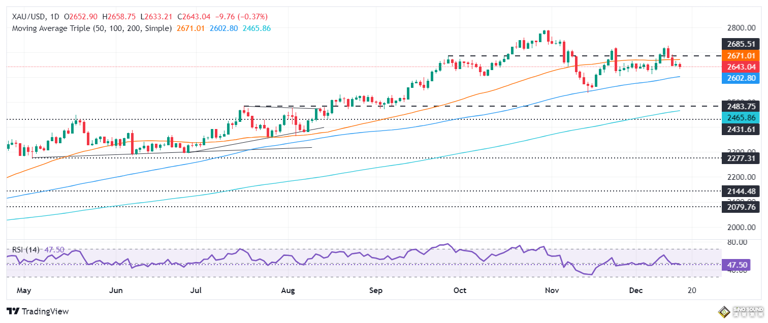768x323 pixels.
Task: Open the Moving Average Triple indicator legend
Action: click(91, 28)
